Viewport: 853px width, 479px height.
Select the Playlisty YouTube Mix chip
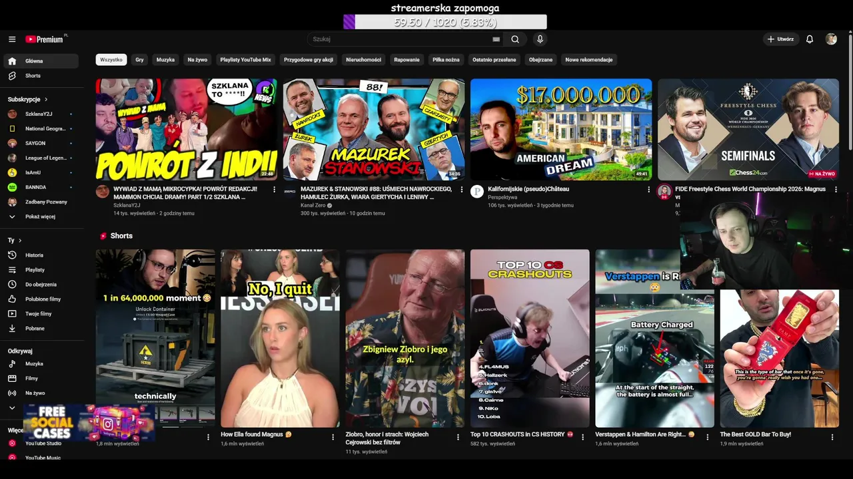[245, 60]
